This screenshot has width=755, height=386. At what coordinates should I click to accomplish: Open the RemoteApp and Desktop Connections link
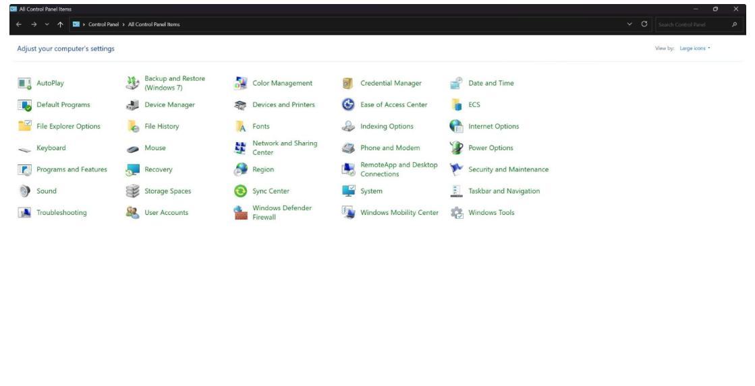(399, 169)
